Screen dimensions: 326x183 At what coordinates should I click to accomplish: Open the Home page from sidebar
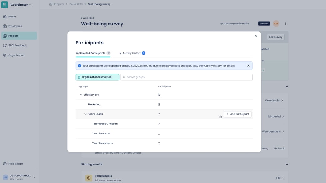[x=13, y=16]
